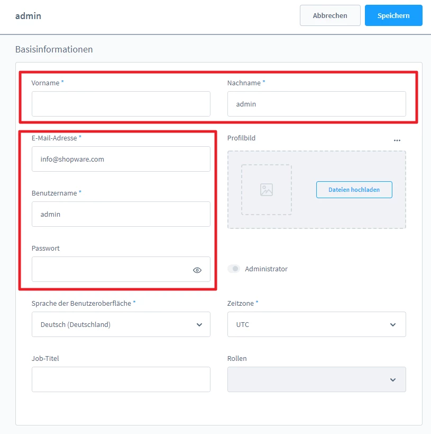
Task: Focus the Job-Titel text field
Action: (x=121, y=379)
